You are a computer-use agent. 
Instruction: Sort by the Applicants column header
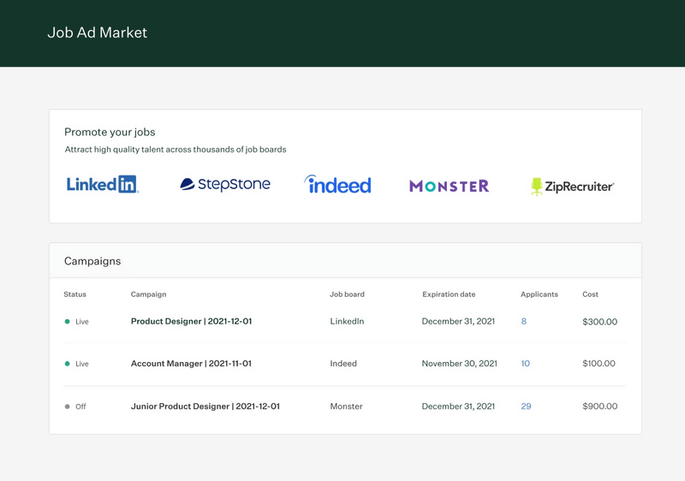(x=539, y=294)
